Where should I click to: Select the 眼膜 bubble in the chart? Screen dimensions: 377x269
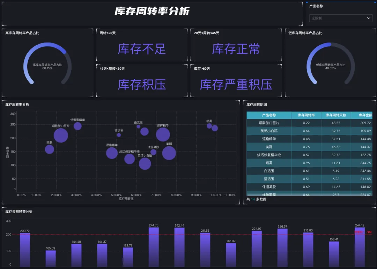click(x=50, y=149)
